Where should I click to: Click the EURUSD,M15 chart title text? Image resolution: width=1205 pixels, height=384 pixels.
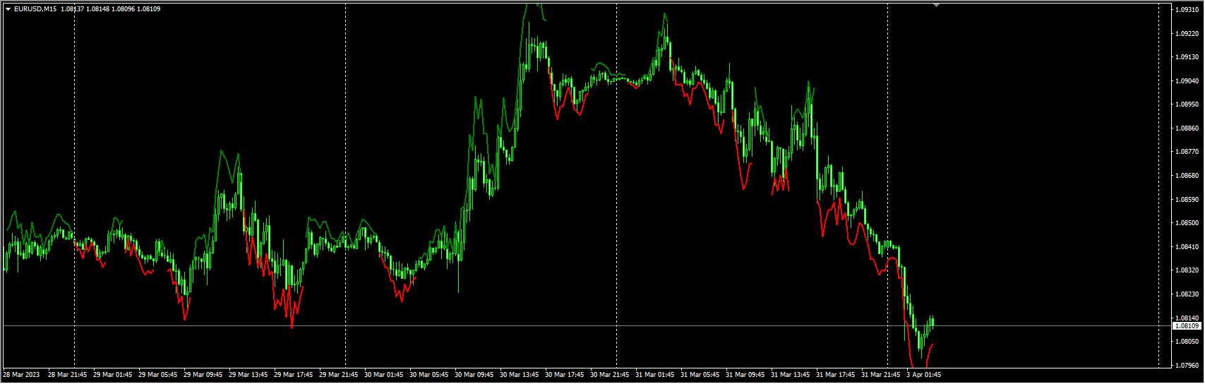pyautogui.click(x=35, y=9)
